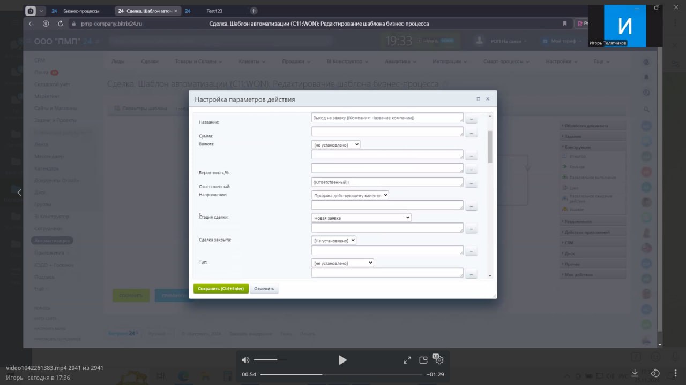686x385 pixels.
Task: Click the Сумма input field
Action: [387, 132]
